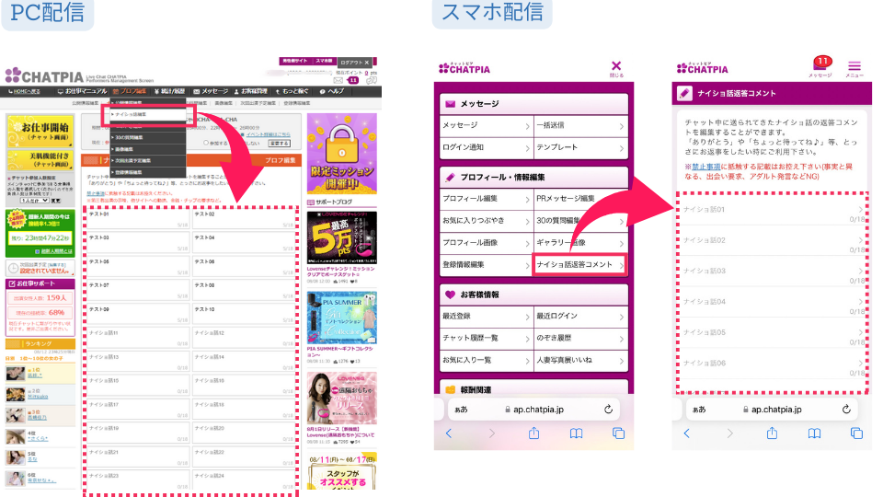Expand the ナイショ話01 row in the right phone

771,211
